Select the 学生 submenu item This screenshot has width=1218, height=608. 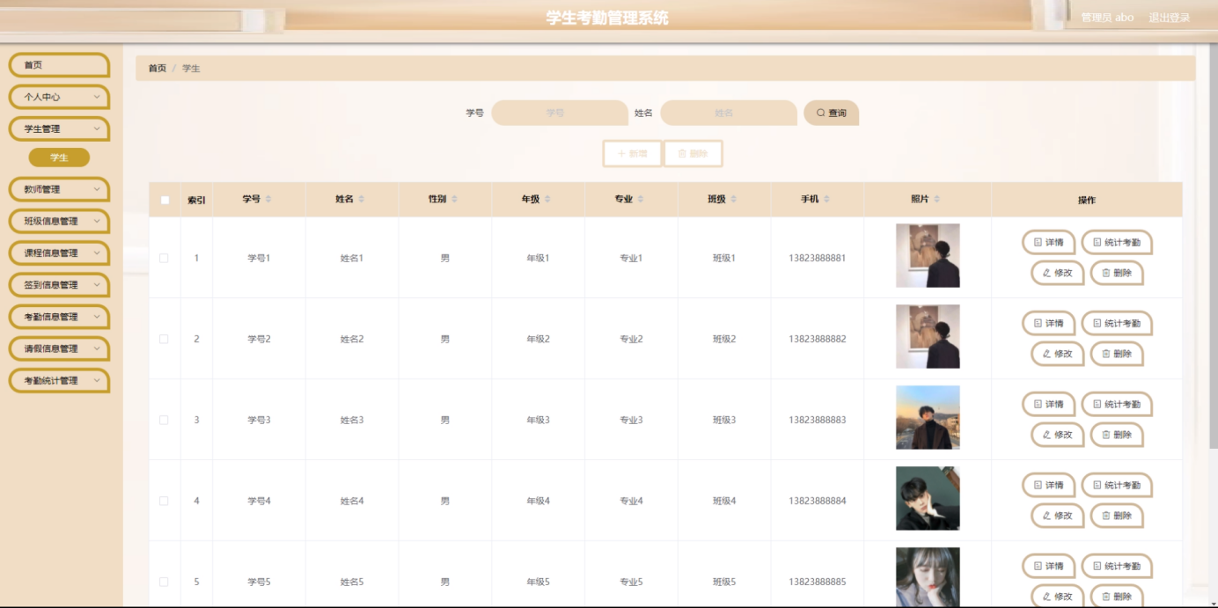point(59,157)
